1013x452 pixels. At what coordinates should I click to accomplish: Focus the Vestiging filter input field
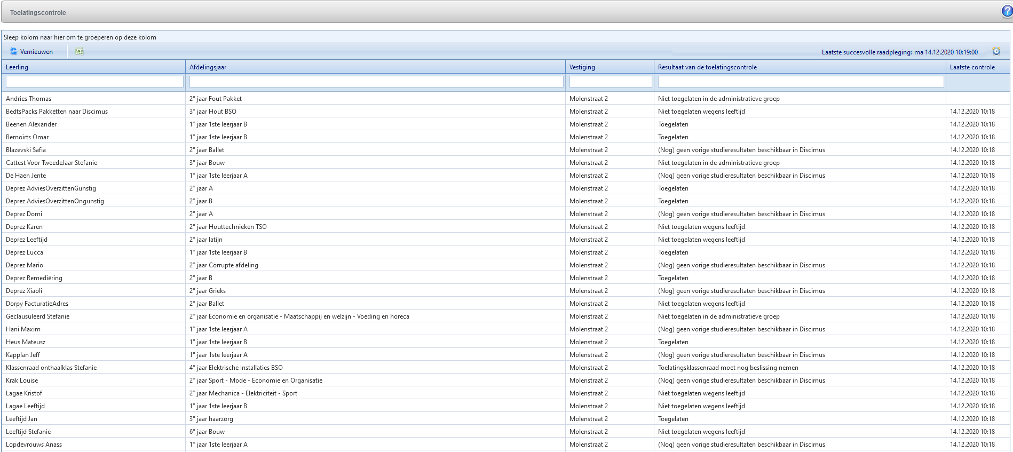pyautogui.click(x=611, y=82)
